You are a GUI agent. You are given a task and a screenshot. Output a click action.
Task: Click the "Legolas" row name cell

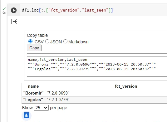tap(33, 100)
